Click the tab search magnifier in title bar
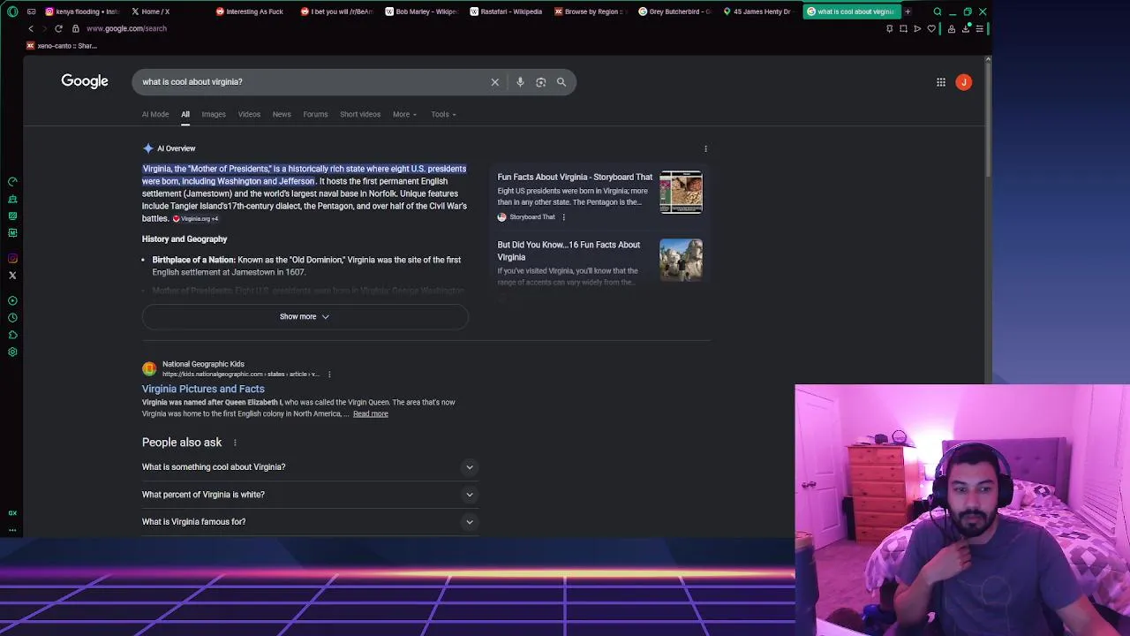This screenshot has width=1130, height=636. click(938, 11)
